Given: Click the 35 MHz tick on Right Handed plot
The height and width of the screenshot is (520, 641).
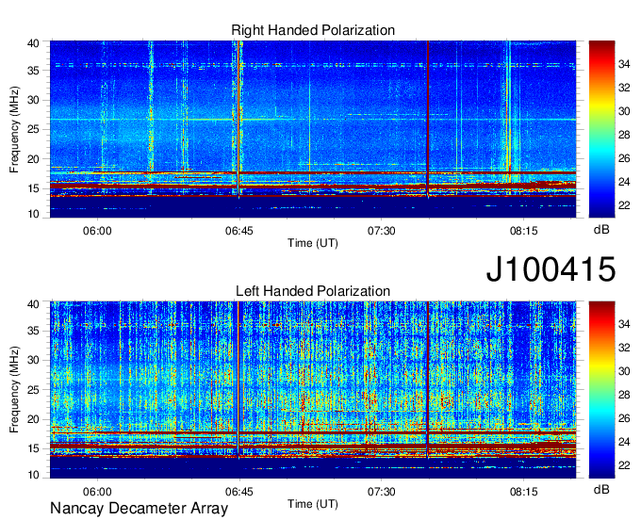Looking at the screenshot, I should (33, 71).
